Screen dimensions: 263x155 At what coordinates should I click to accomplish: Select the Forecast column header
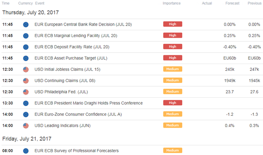pyautogui.click(x=232, y=3)
